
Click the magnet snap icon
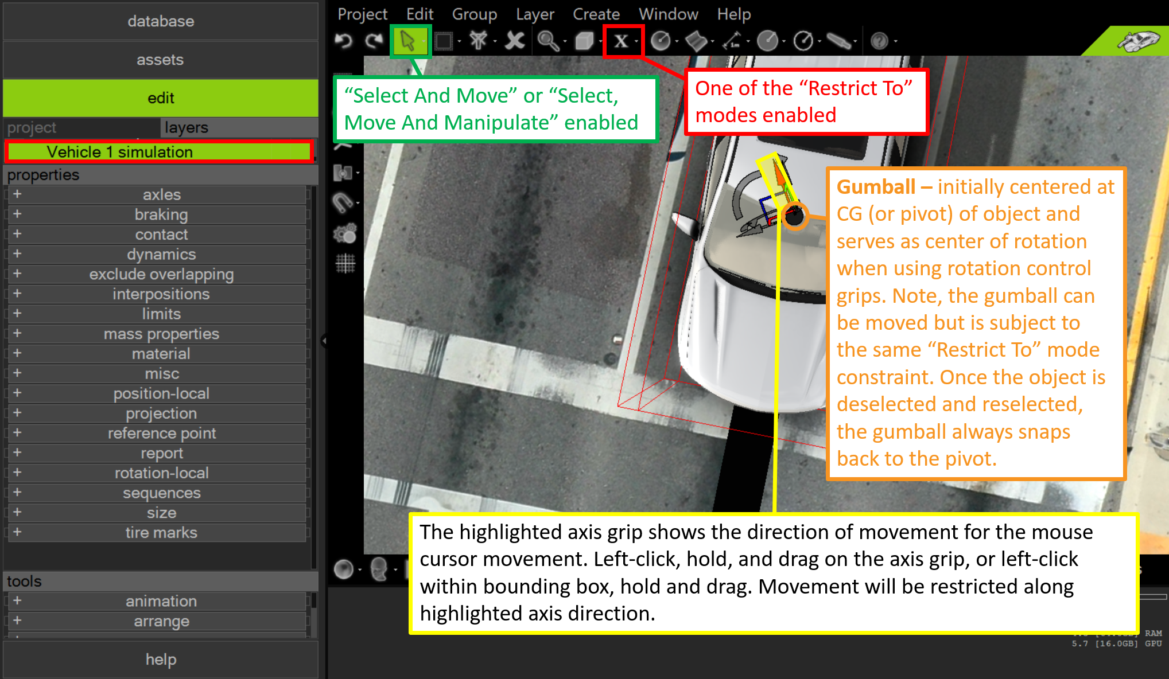[x=343, y=202]
